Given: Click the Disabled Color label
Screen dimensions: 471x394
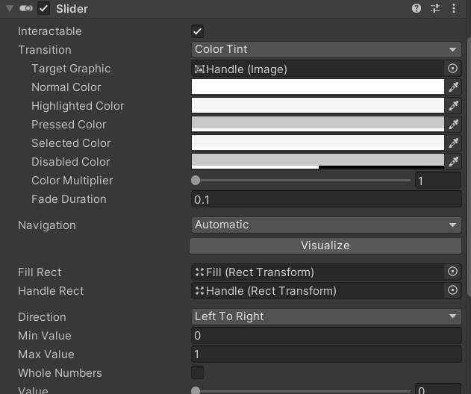Looking at the screenshot, I should pos(71,162).
